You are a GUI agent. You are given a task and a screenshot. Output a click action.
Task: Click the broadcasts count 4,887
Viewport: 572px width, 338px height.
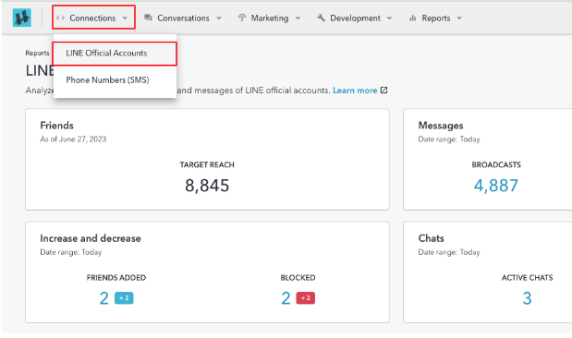point(495,186)
